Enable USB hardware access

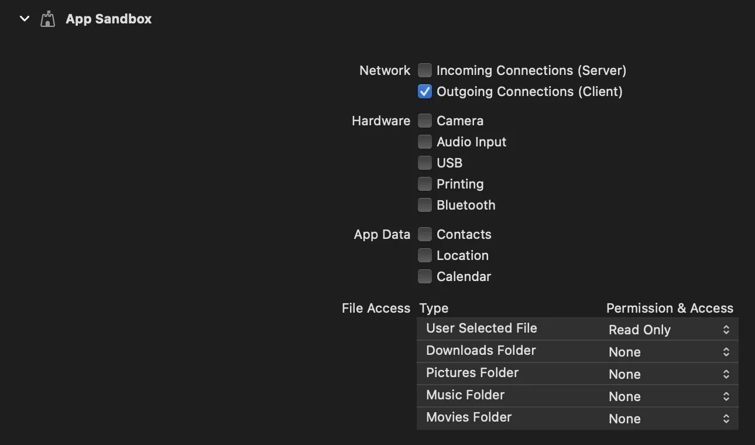425,163
